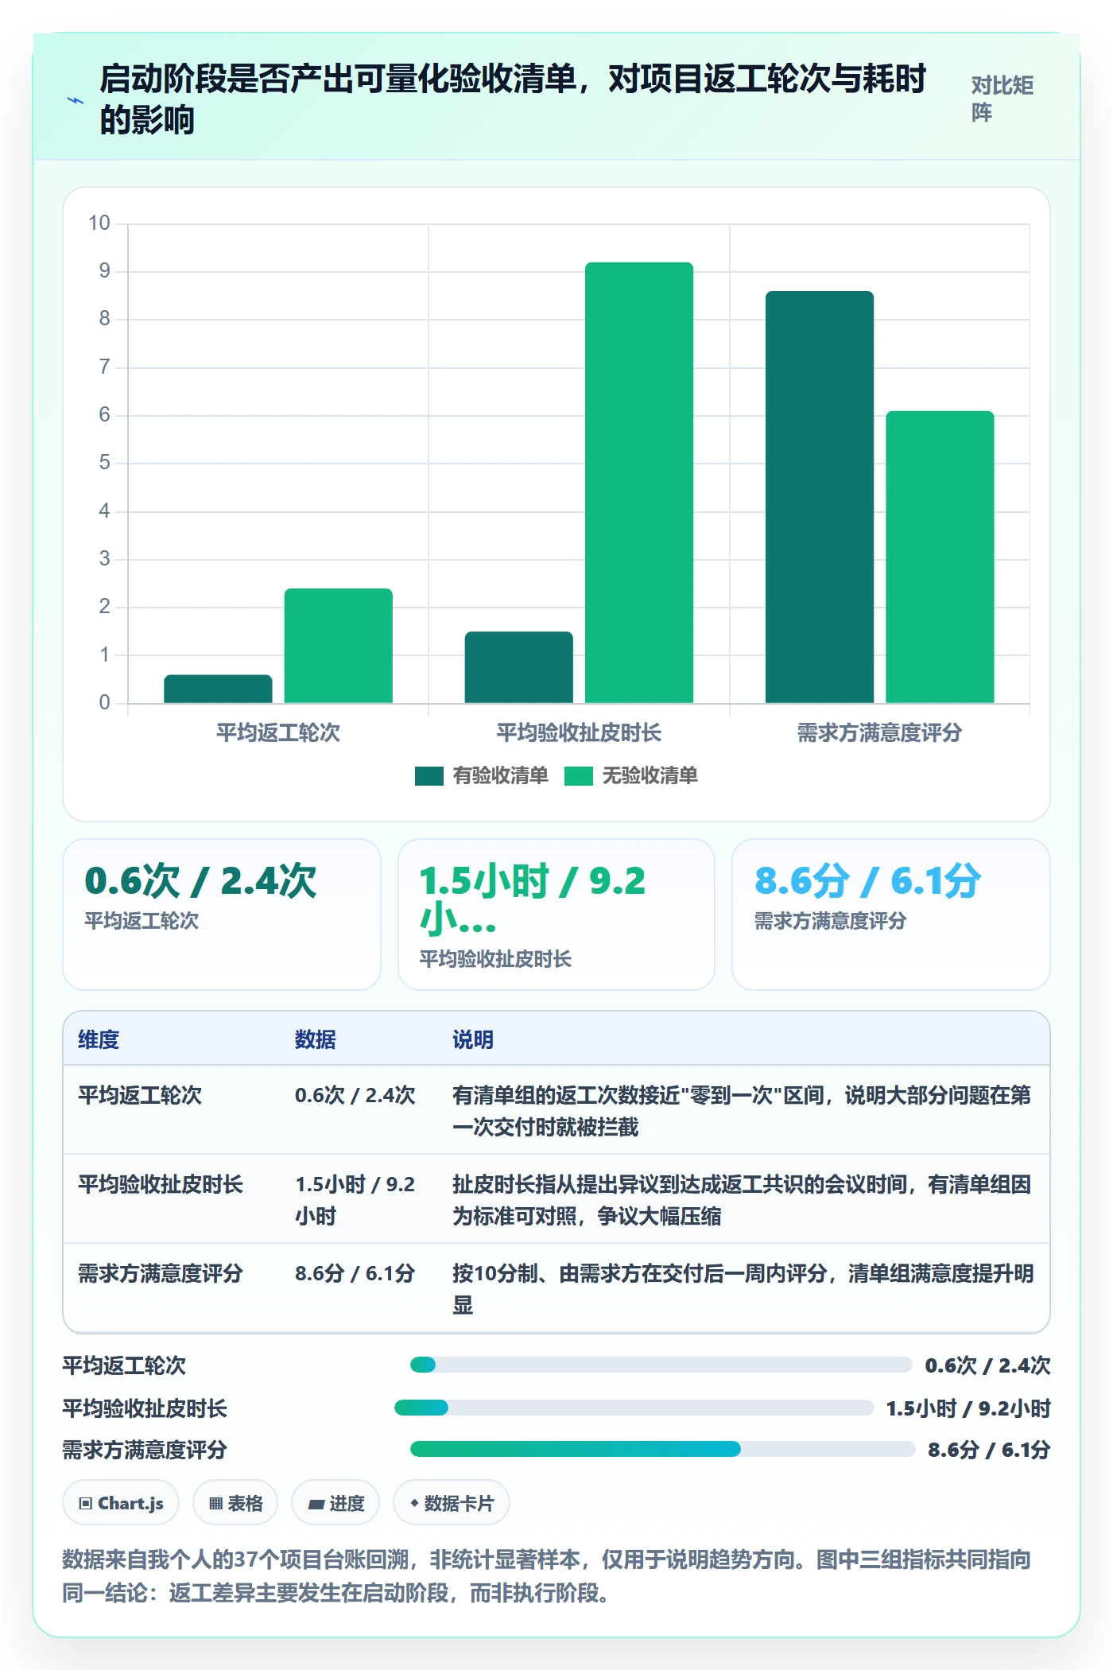Click the 无验收清单 bar for 平均返工轮次

coord(339,646)
